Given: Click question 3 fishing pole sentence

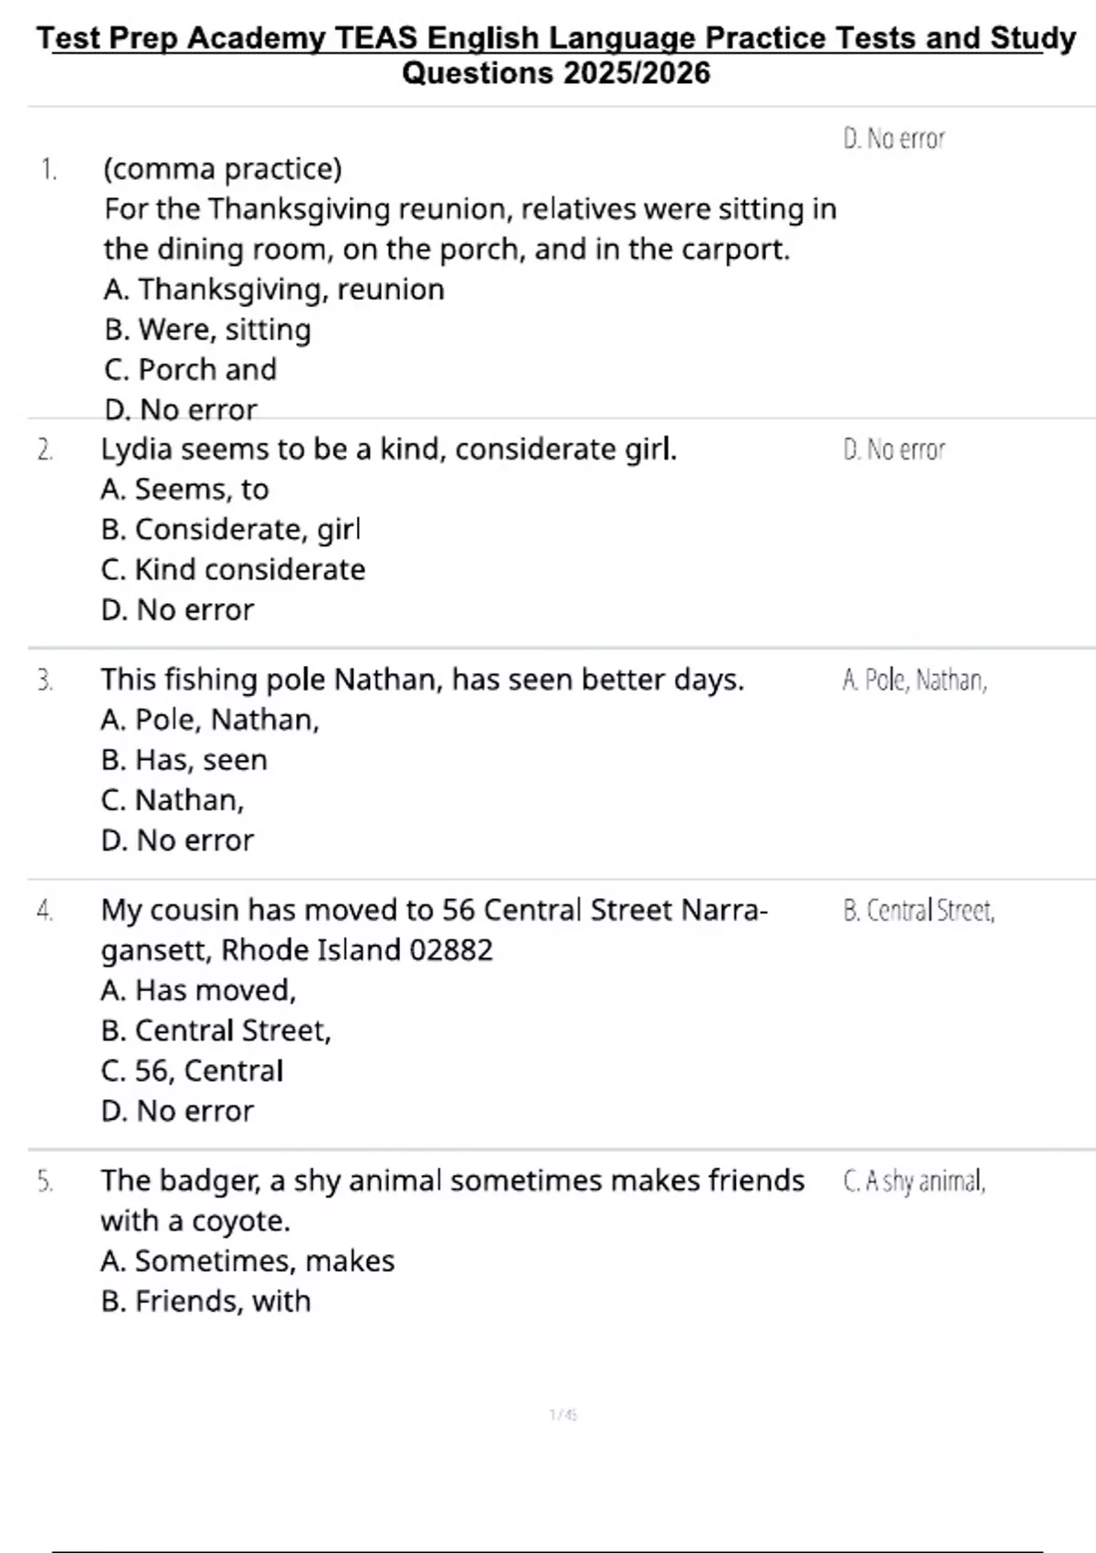Looking at the screenshot, I should 422,680.
